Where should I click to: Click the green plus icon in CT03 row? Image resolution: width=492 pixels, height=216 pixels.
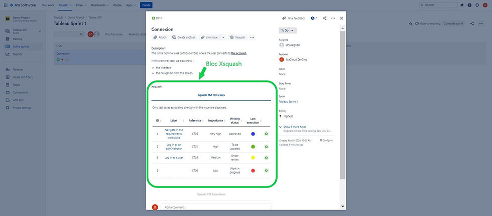tap(266, 157)
